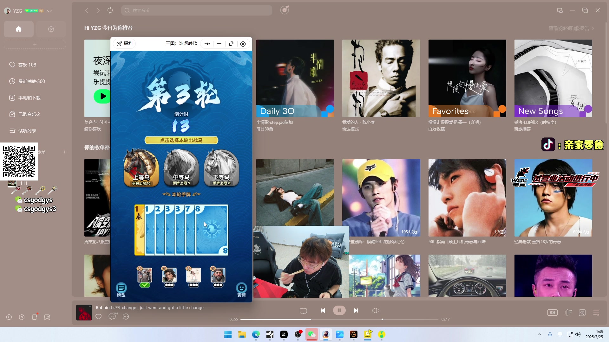
Task: Select the 下等马 horse
Action: [x=221, y=168]
